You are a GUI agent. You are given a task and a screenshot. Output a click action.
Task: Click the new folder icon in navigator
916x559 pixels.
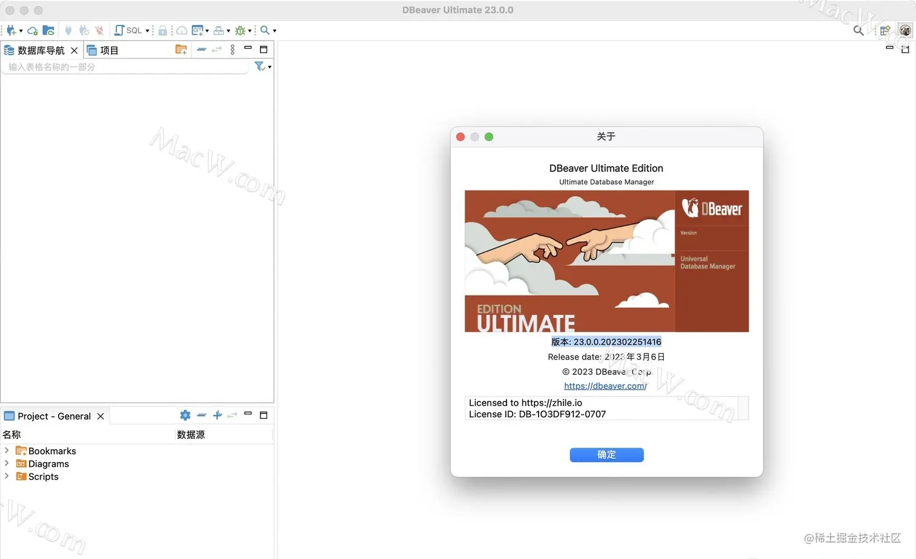(181, 50)
